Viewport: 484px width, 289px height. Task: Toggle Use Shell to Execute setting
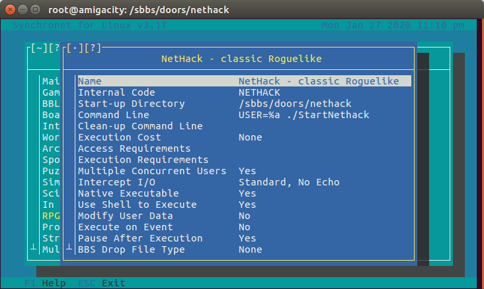[x=245, y=205]
